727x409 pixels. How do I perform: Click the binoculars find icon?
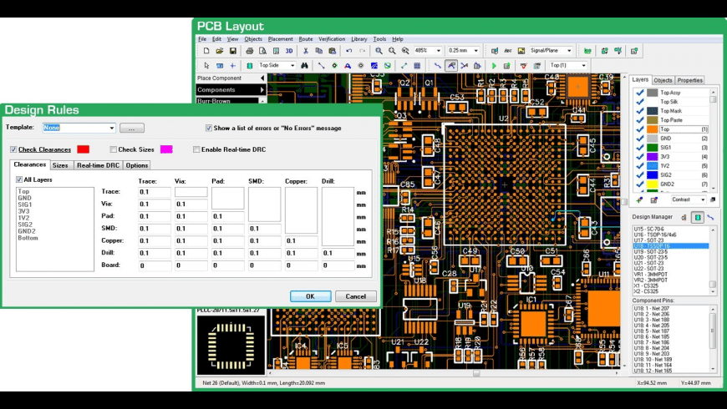coord(306,65)
